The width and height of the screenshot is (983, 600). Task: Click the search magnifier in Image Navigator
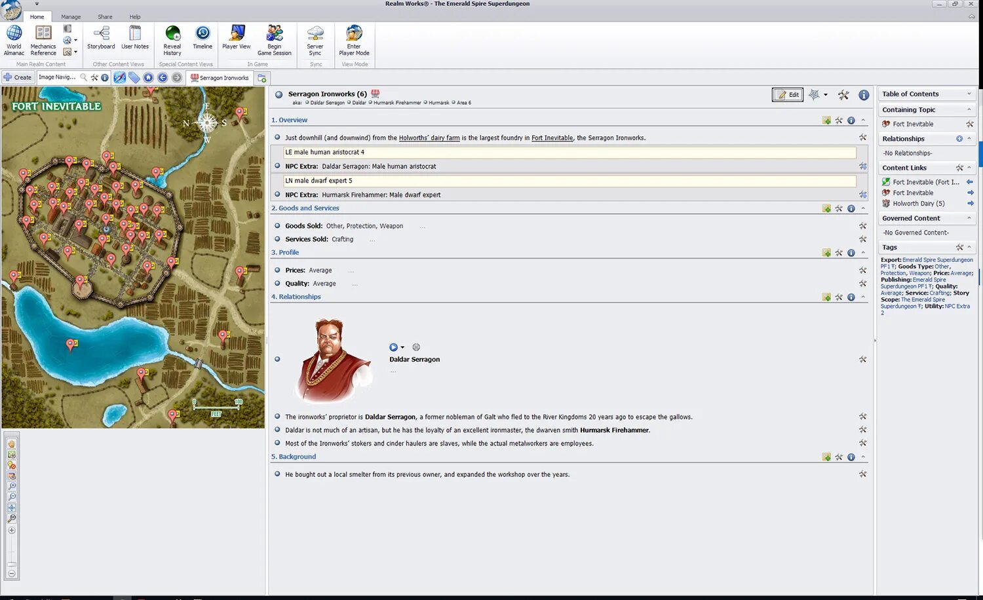point(83,77)
